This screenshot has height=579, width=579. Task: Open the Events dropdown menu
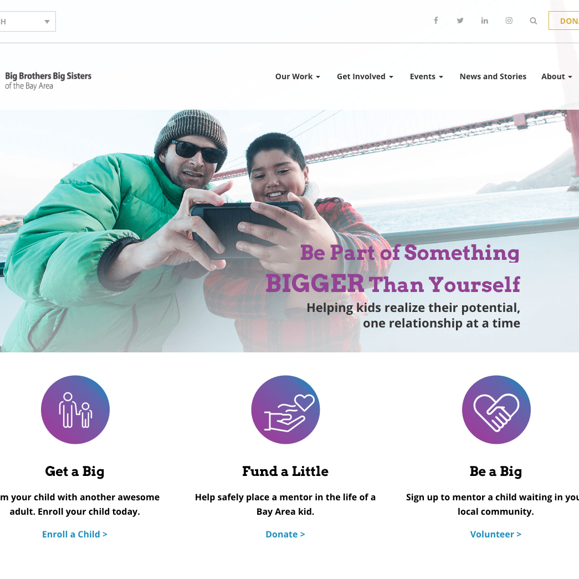pos(426,76)
